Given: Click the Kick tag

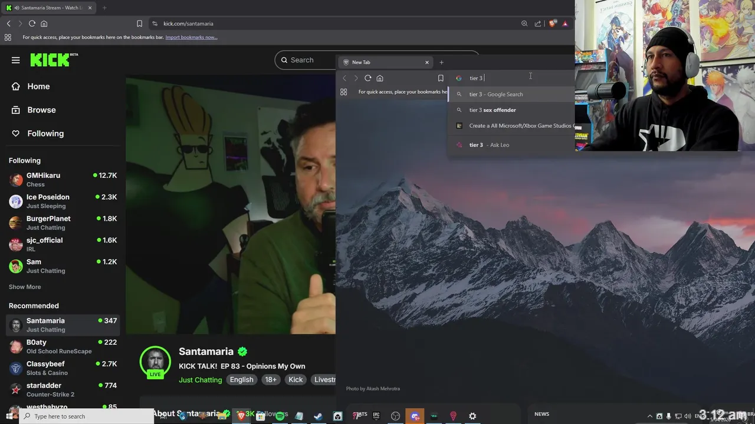Looking at the screenshot, I should [x=296, y=380].
